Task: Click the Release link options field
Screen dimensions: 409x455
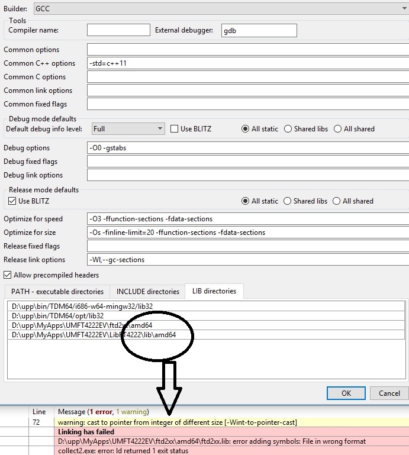Action: (247, 260)
